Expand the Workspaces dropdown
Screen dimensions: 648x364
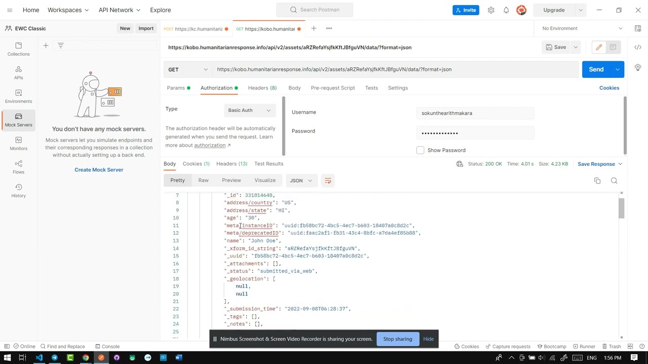68,10
